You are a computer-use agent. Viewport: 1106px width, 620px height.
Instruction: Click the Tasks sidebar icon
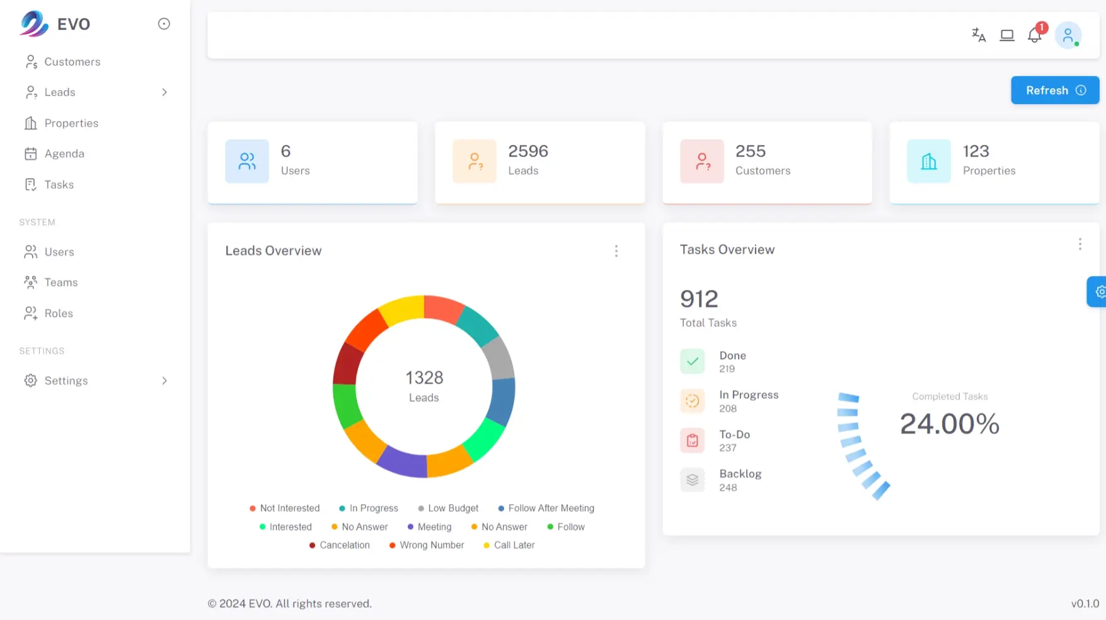point(31,185)
